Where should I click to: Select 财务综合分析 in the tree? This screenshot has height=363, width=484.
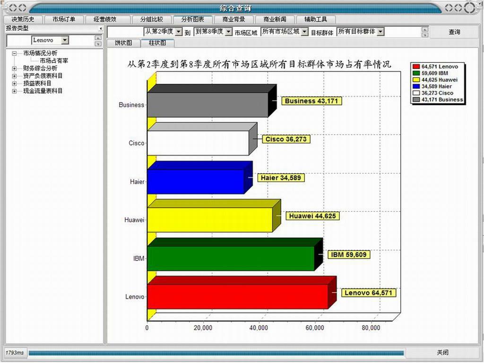coord(40,68)
